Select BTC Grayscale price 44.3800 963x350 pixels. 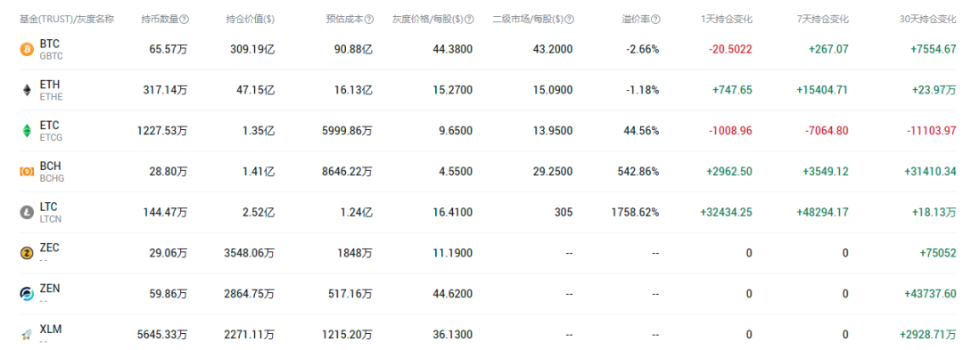(x=453, y=50)
